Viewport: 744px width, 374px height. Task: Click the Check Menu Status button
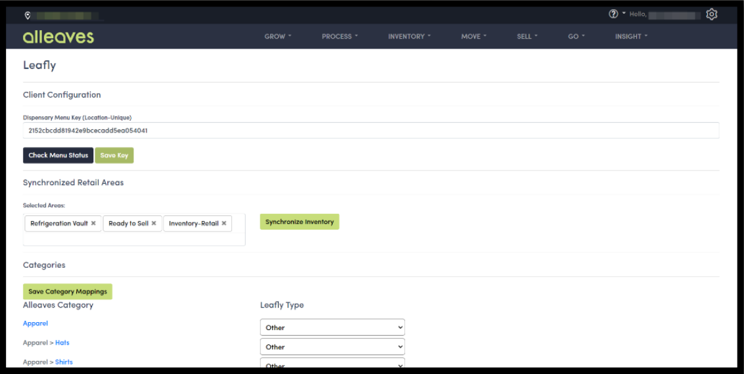point(58,156)
